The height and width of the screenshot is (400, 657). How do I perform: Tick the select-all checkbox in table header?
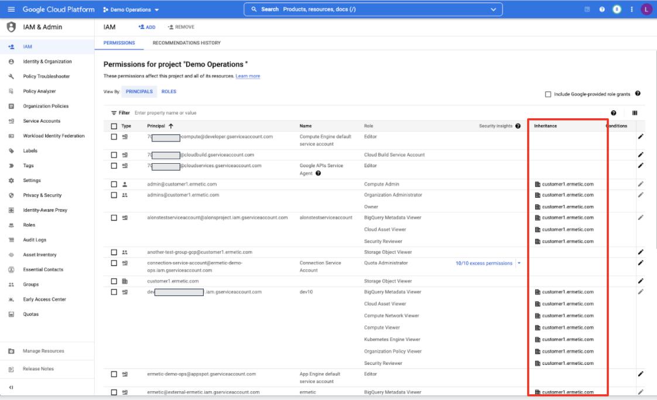114,126
